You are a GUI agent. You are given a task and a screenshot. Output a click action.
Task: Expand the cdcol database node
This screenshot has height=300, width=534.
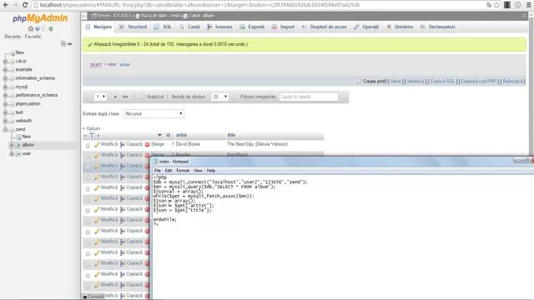coord(5,61)
